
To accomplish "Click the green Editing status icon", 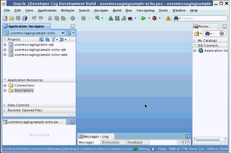I will click(135, 149).
